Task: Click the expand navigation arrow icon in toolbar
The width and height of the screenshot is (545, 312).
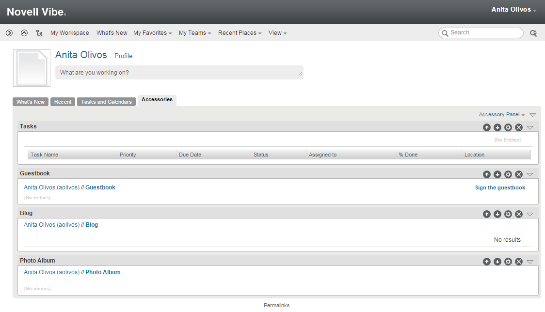Action: click(9, 33)
